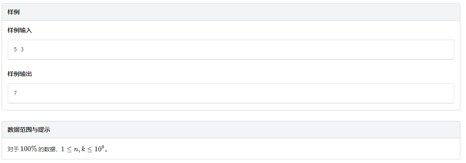Click the 样例输出 label
The width and height of the screenshot is (466, 163).
[x=20, y=74]
